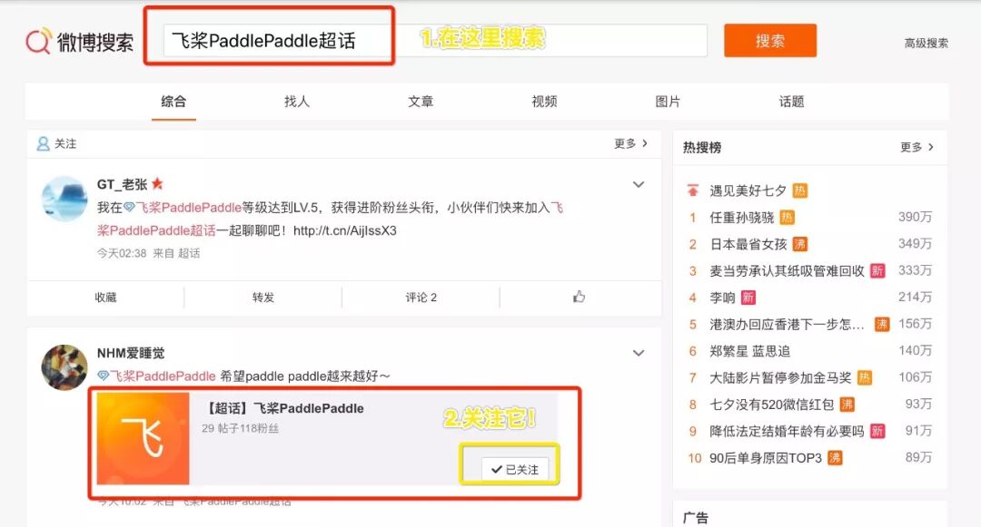The image size is (981, 527).
Task: Open hot search 任重孙骁骁
Action: click(742, 218)
